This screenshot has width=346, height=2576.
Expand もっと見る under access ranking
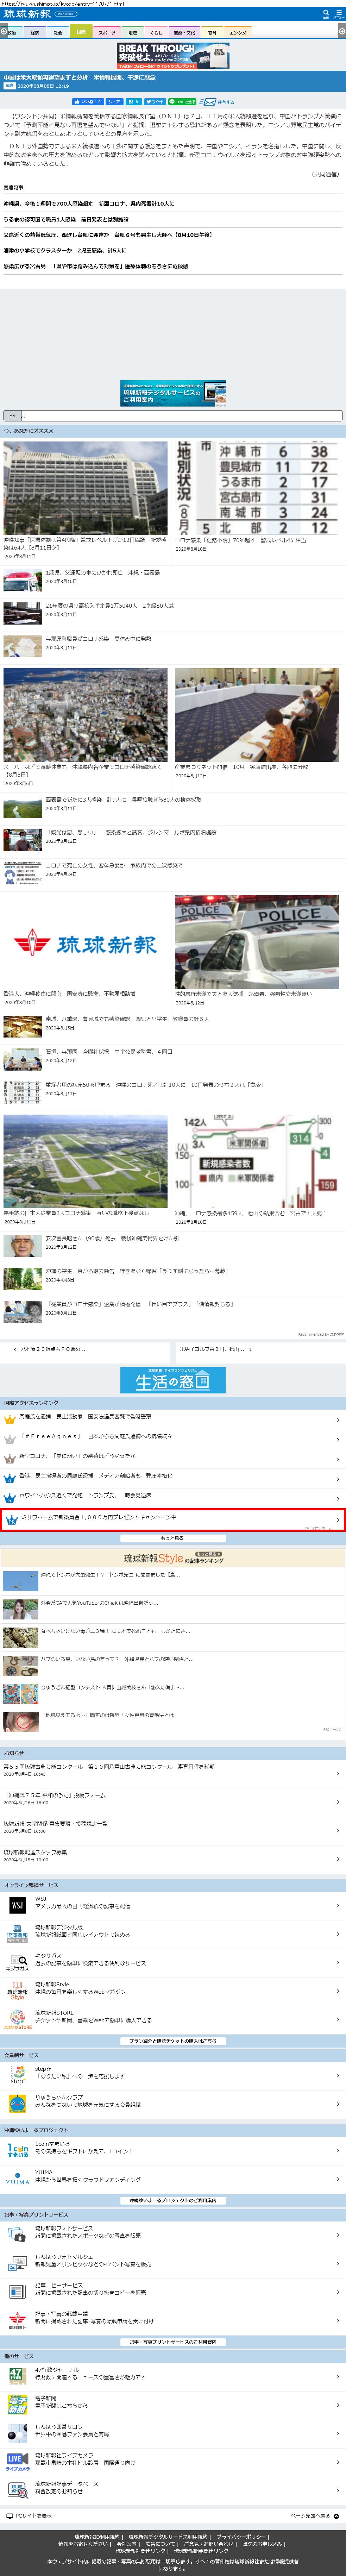click(173, 1538)
